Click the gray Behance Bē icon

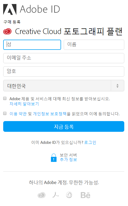click(85, 195)
